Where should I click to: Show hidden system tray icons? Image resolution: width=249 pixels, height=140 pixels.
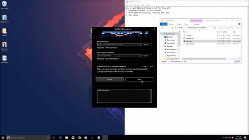pyautogui.click(x=223, y=138)
